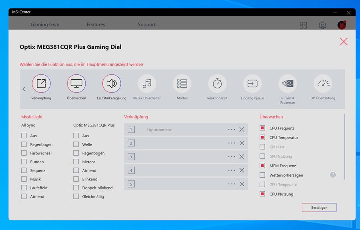Open the Support tab
Viewport: 360px width, 230px height.
click(147, 24)
